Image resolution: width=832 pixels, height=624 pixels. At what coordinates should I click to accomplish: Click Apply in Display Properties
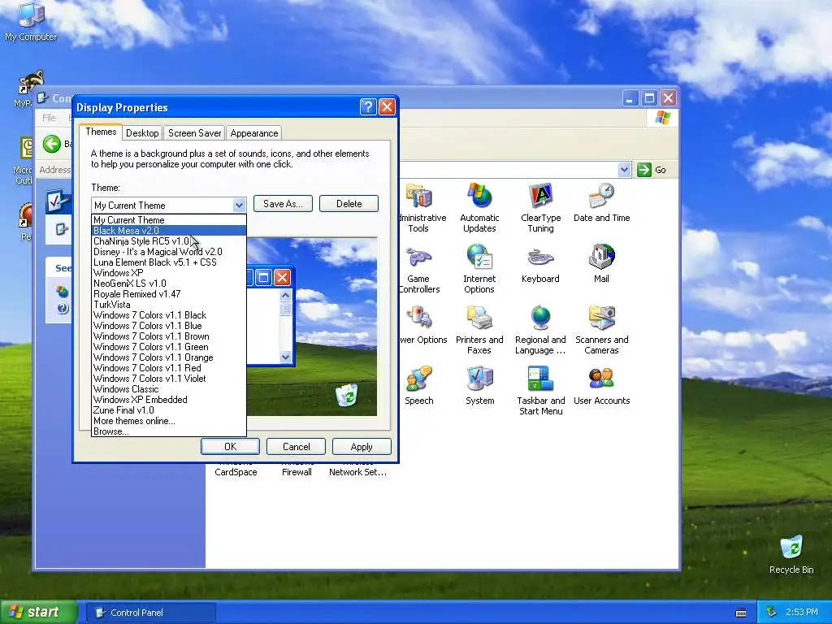click(362, 447)
